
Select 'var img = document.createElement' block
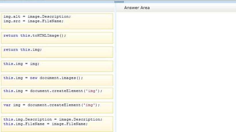pos(57,108)
